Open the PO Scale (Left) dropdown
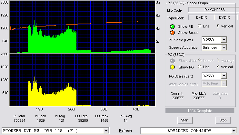The width and height of the screenshot is (239, 135). coord(224,76)
